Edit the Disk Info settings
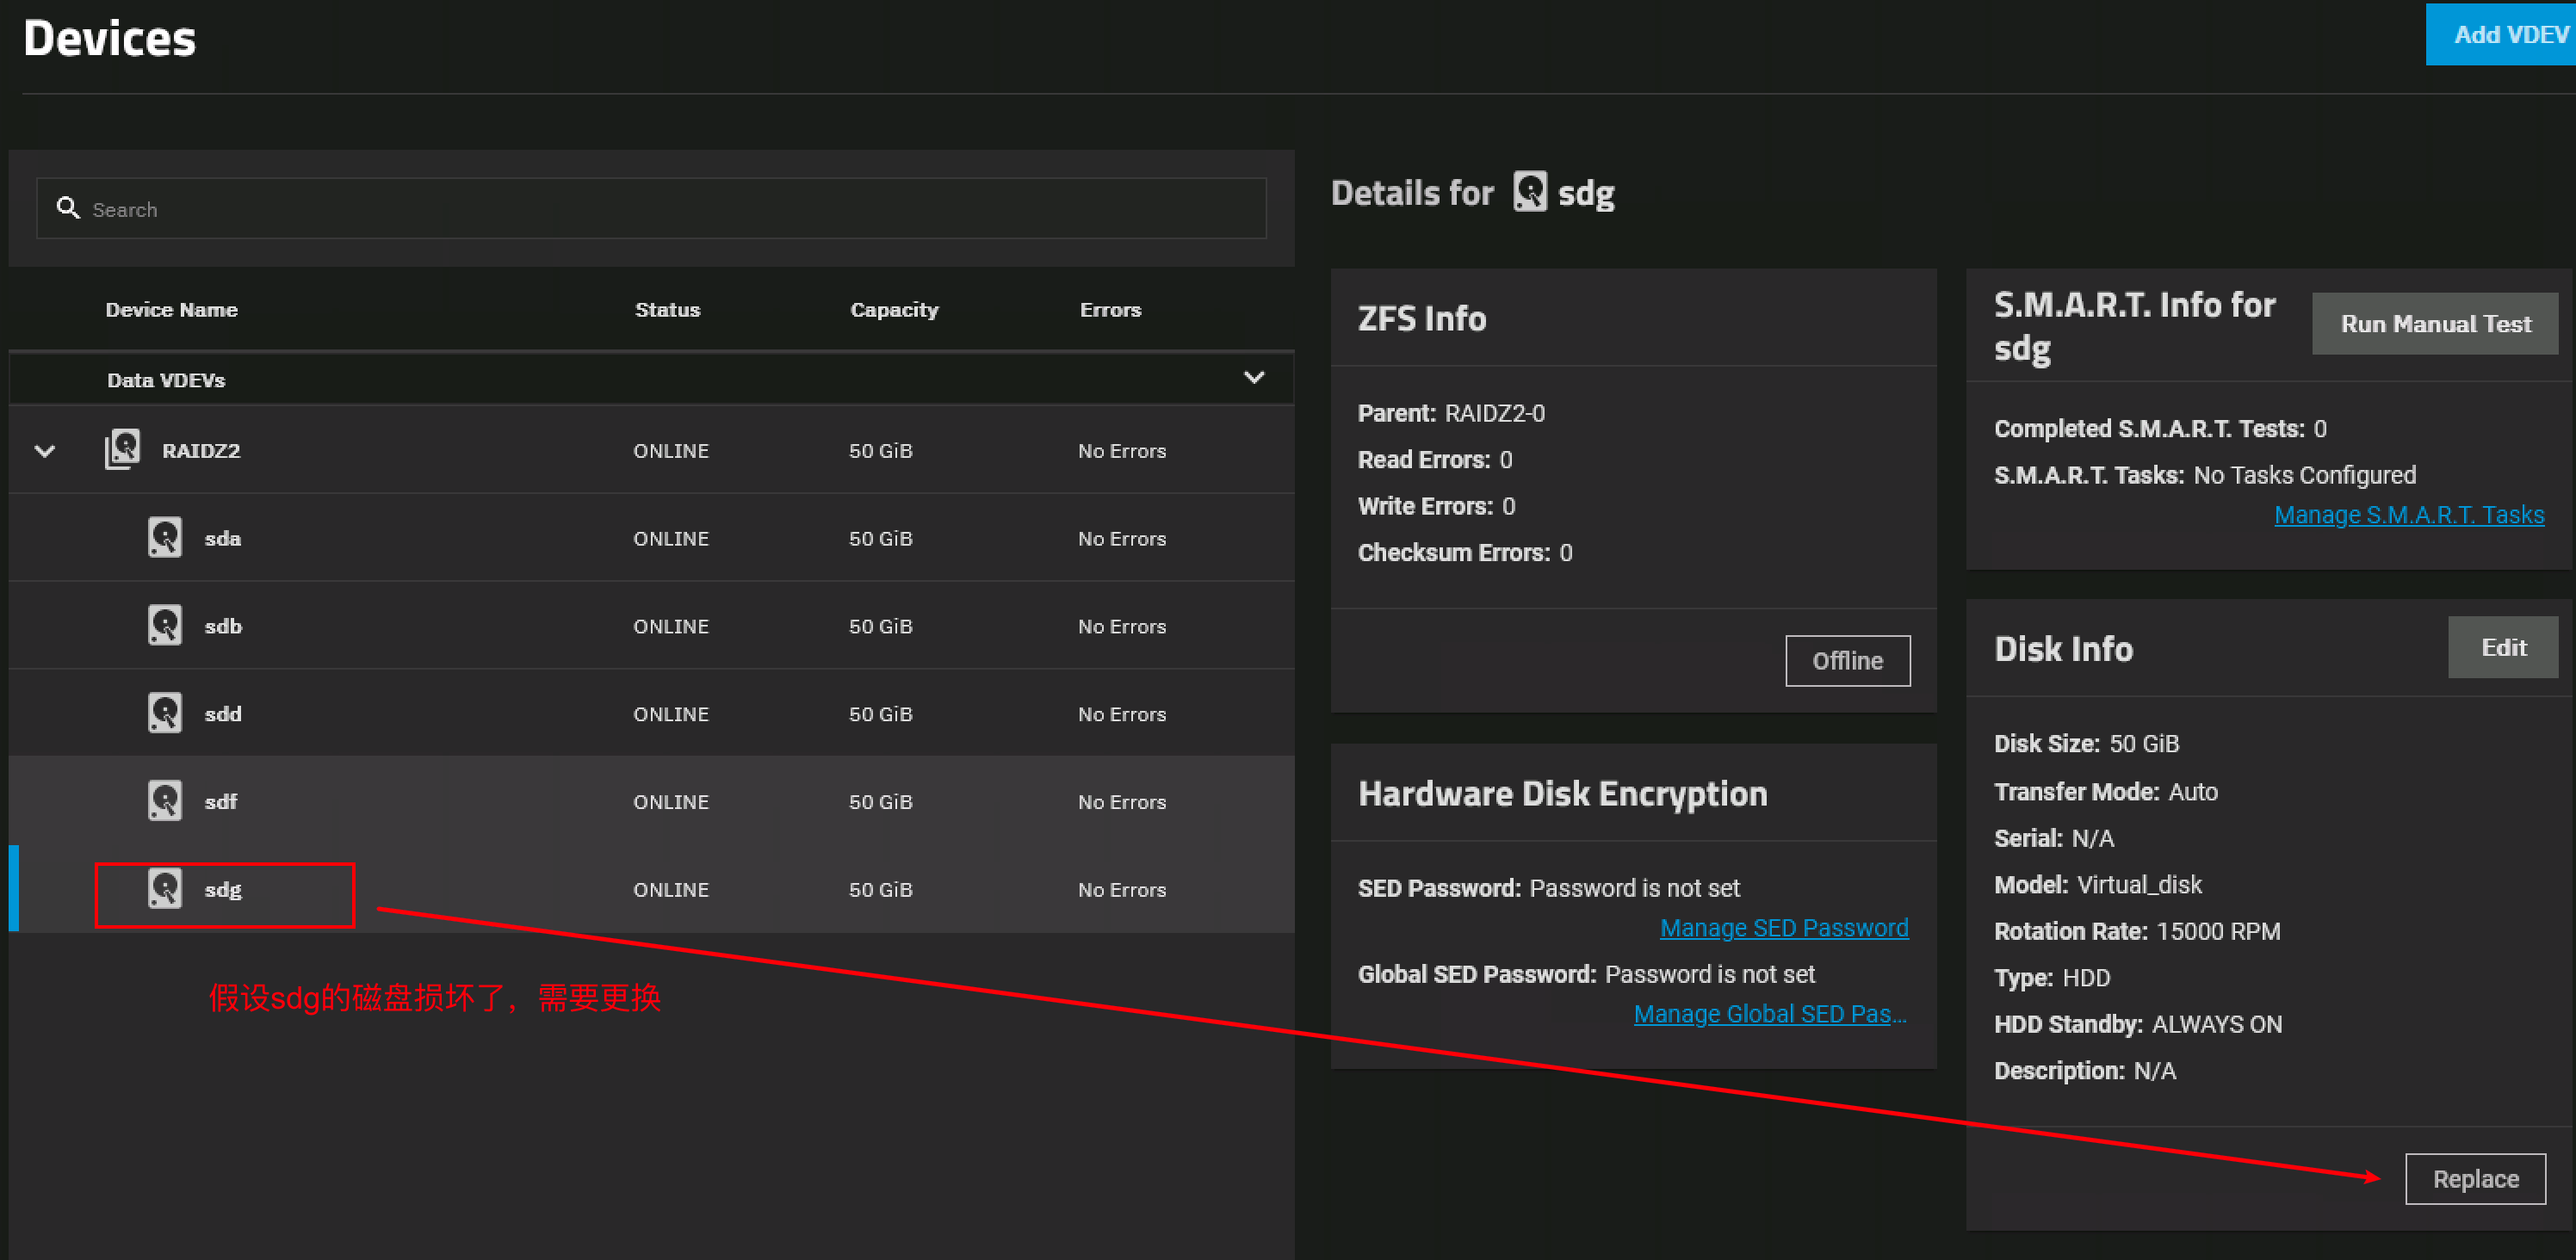The image size is (2576, 1260). click(x=2502, y=648)
